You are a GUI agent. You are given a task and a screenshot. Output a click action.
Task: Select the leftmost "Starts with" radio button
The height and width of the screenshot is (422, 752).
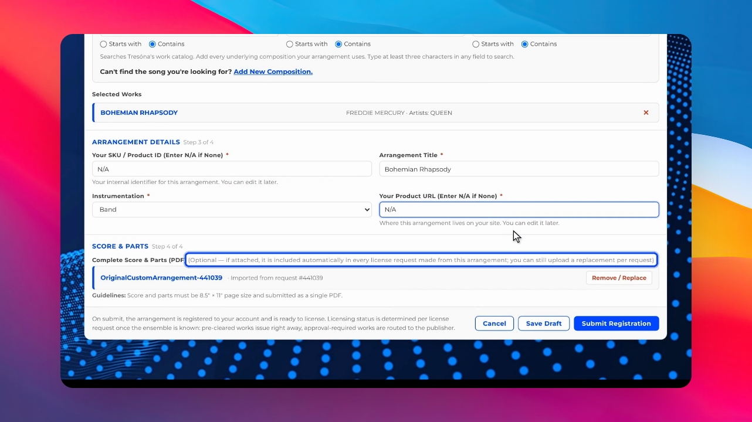(x=104, y=44)
